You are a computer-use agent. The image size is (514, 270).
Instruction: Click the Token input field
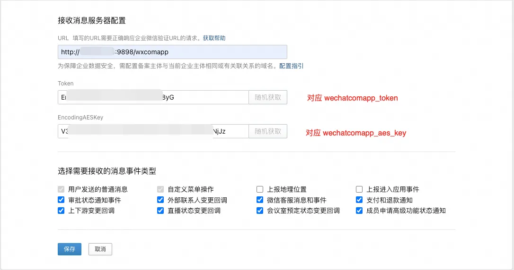pos(153,97)
